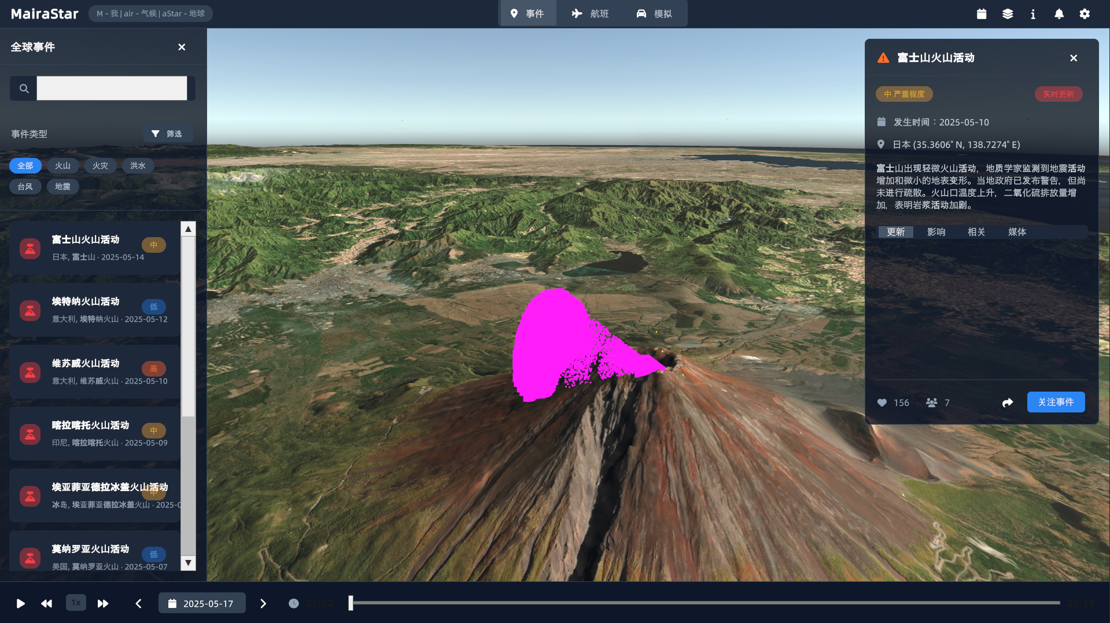This screenshot has width=1110, height=623.
Task: Click the search magnifier icon
Action: [24, 89]
